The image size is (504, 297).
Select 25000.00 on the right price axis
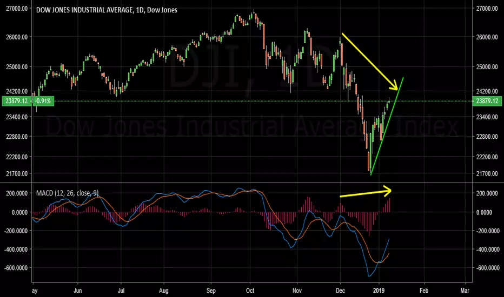(487, 67)
